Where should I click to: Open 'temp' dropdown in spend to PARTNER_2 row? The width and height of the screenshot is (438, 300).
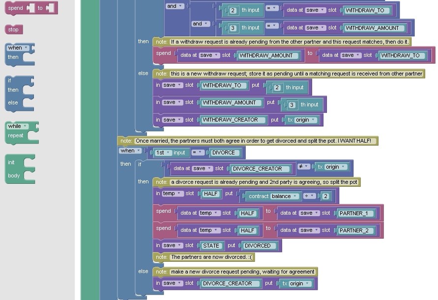pyautogui.click(x=209, y=230)
